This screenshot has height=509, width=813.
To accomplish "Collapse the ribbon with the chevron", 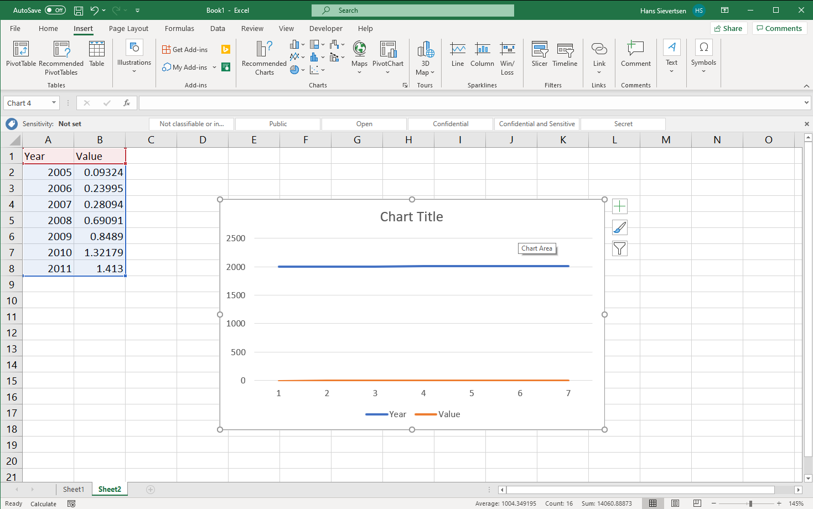I will (x=806, y=86).
